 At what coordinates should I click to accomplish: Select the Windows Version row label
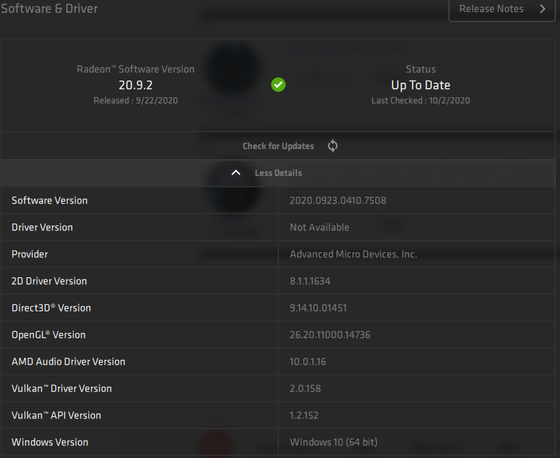[x=50, y=443]
